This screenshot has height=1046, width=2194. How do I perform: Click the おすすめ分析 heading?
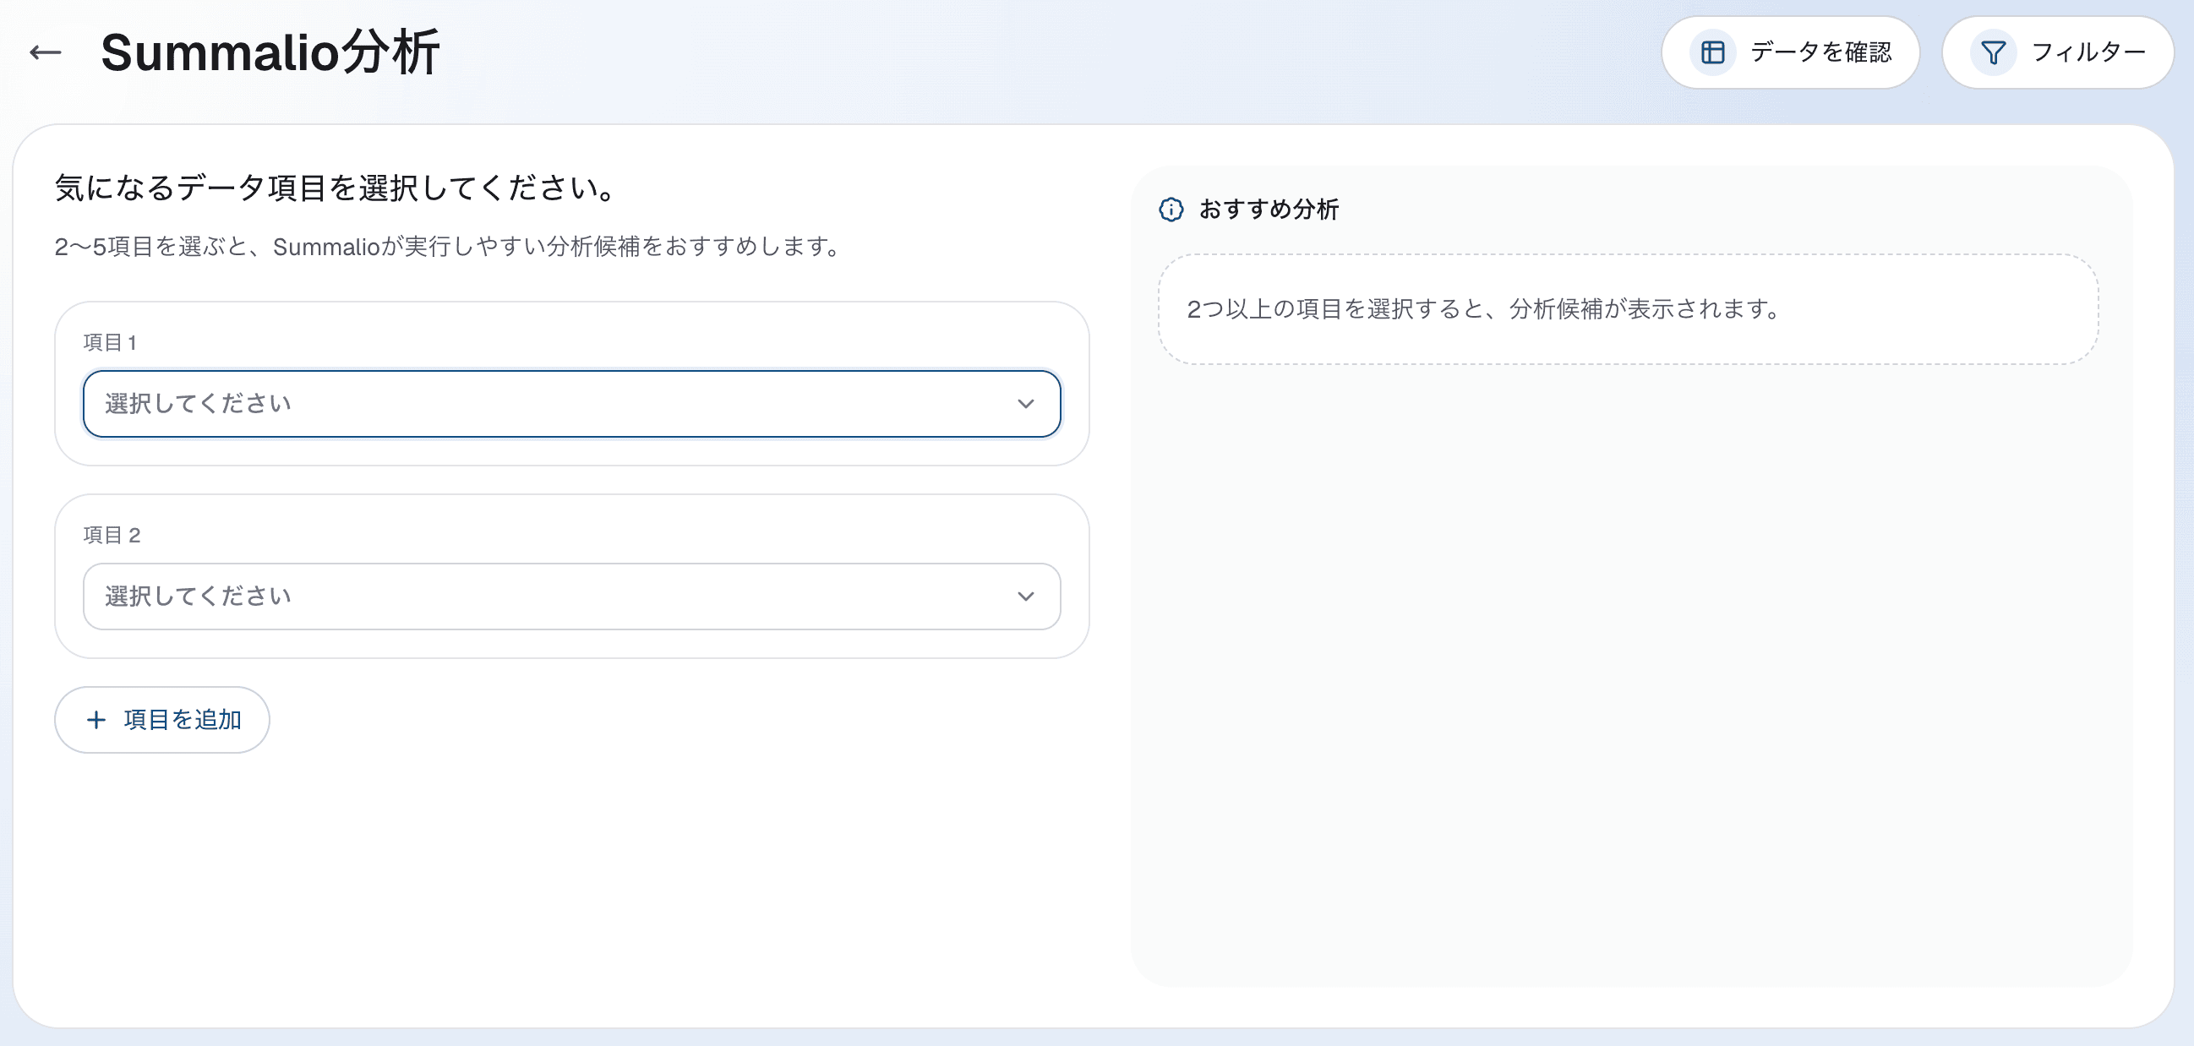(x=1269, y=210)
